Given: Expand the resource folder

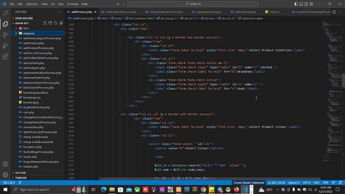Looking at the screenshot, I should click(x=29, y=33).
